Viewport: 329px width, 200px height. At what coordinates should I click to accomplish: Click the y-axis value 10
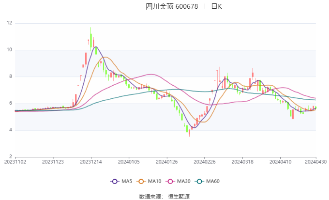(x=10, y=50)
